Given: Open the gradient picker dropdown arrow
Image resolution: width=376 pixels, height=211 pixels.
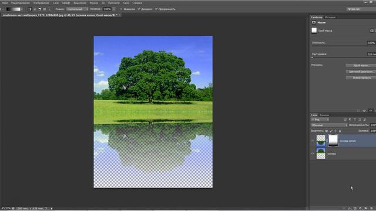Looking at the screenshot, I should (22, 9).
